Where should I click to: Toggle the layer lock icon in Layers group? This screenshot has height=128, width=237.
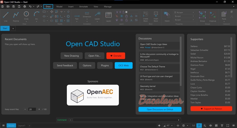click(126, 16)
